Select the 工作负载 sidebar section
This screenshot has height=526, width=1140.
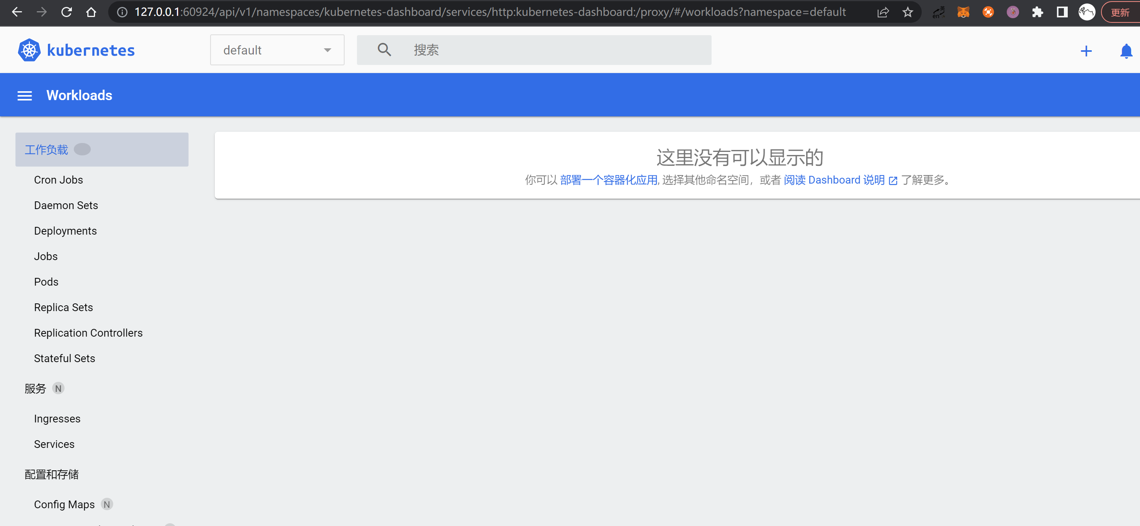tap(46, 150)
